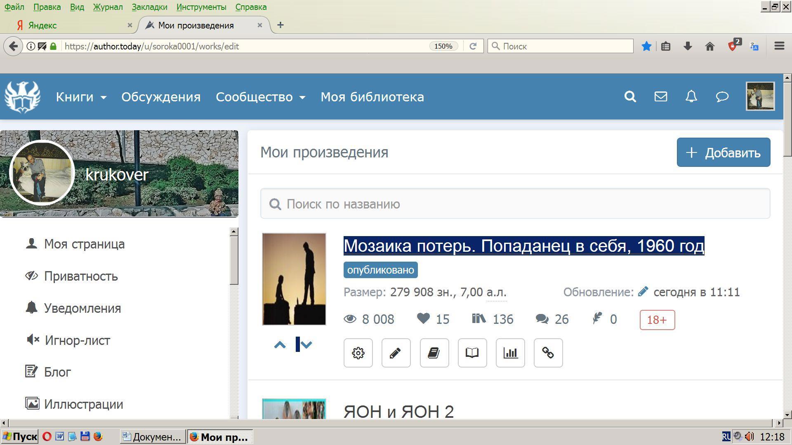Open the Закладки menu bar item
The width and height of the screenshot is (792, 445).
coord(149,7)
